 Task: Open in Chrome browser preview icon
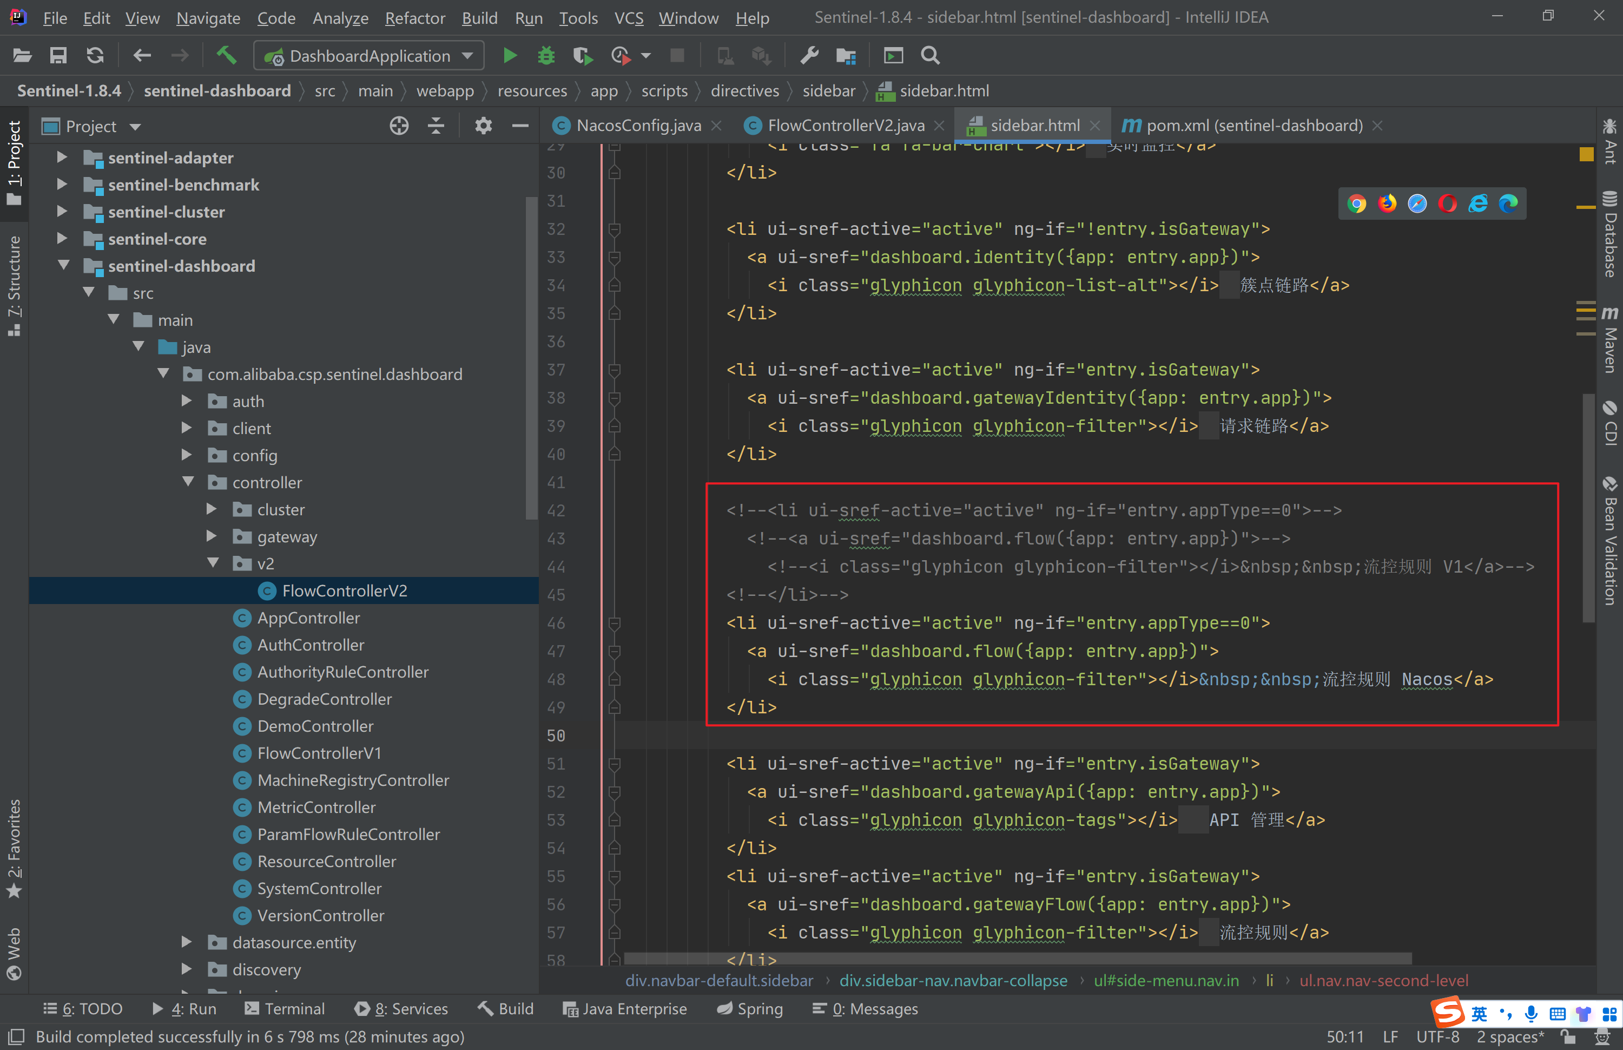(1356, 203)
